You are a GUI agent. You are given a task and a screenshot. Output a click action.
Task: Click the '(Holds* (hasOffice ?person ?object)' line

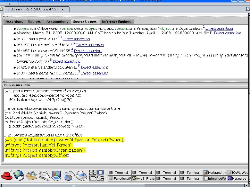click(x=47, y=126)
